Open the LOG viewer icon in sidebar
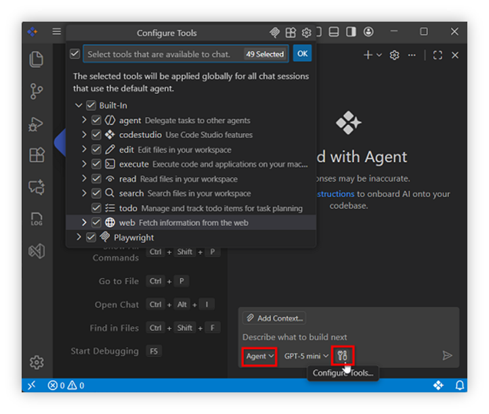This screenshot has height=414, width=489. click(x=37, y=219)
